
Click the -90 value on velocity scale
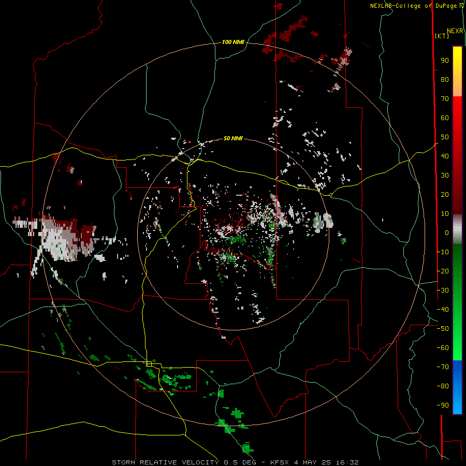[x=443, y=405]
